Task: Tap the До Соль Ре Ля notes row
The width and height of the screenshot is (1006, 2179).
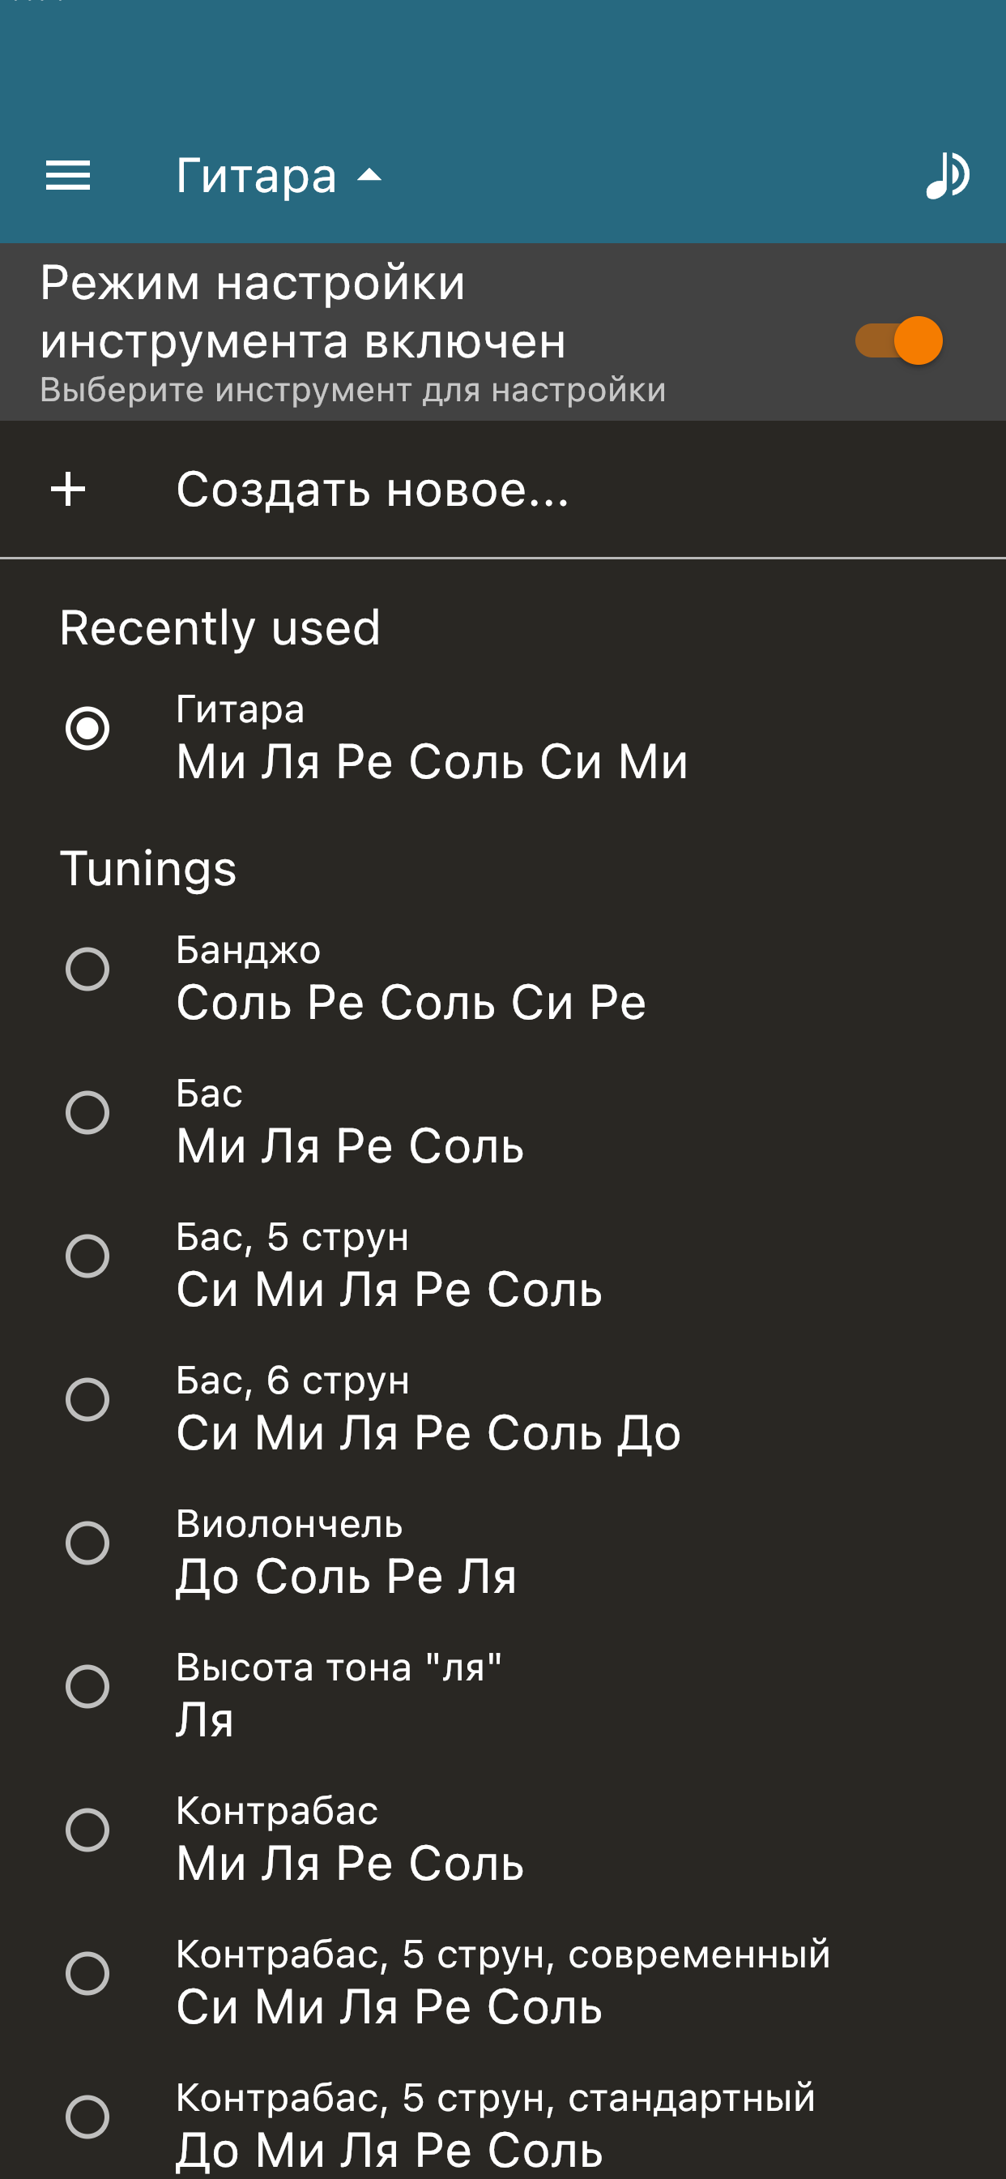Action: [x=346, y=1577]
